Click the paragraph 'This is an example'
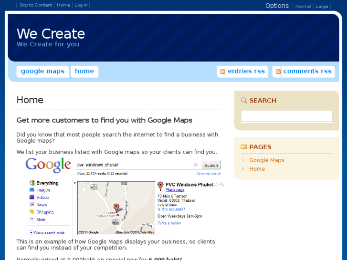 pyautogui.click(x=116, y=245)
